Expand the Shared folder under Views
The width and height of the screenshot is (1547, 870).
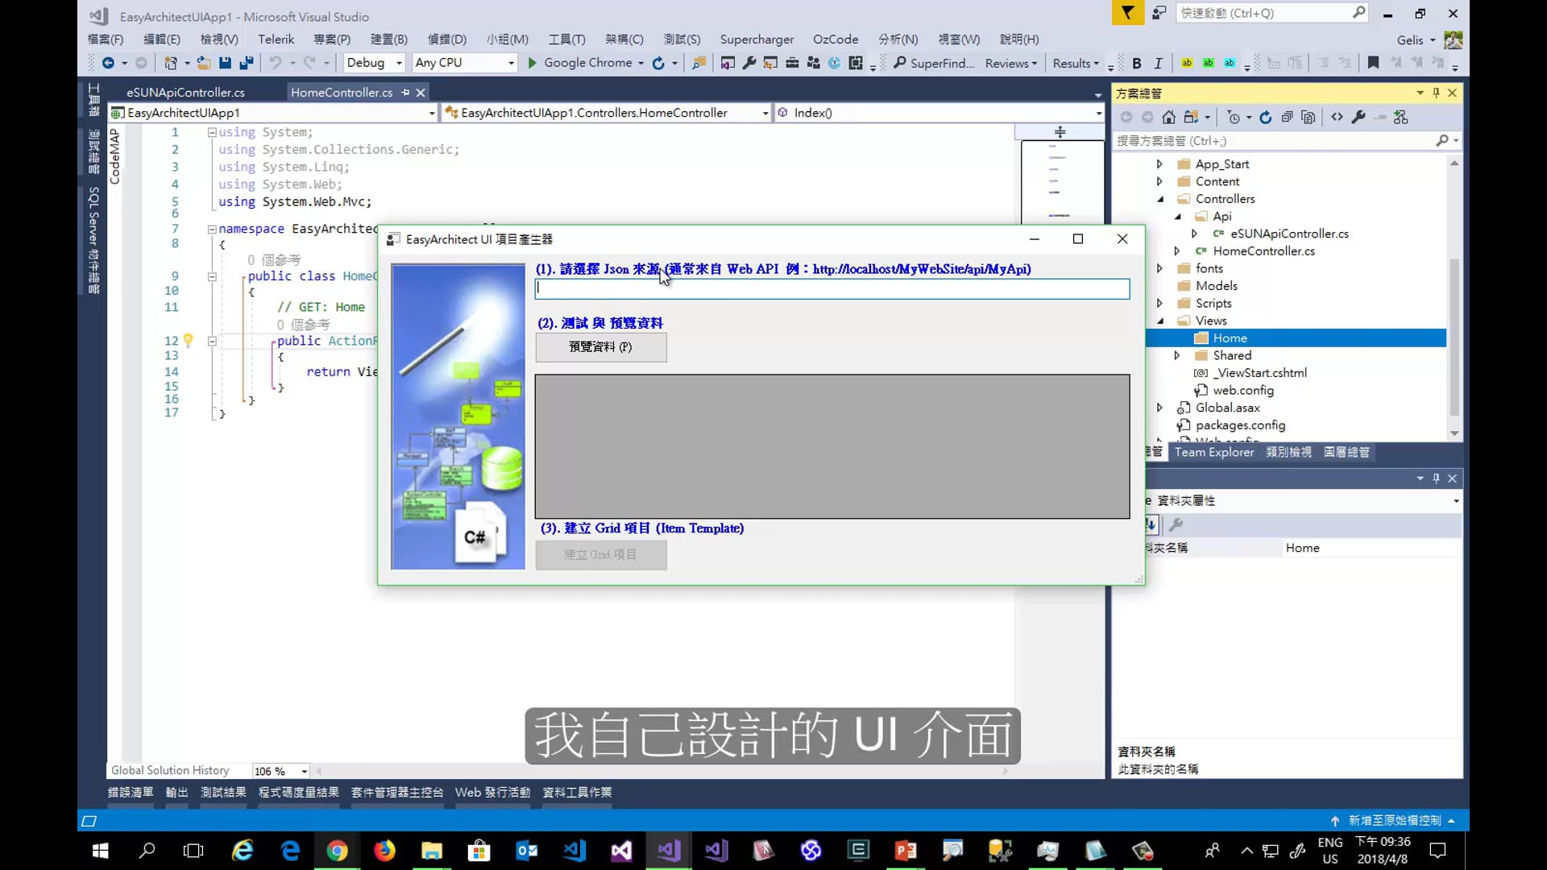(x=1177, y=355)
